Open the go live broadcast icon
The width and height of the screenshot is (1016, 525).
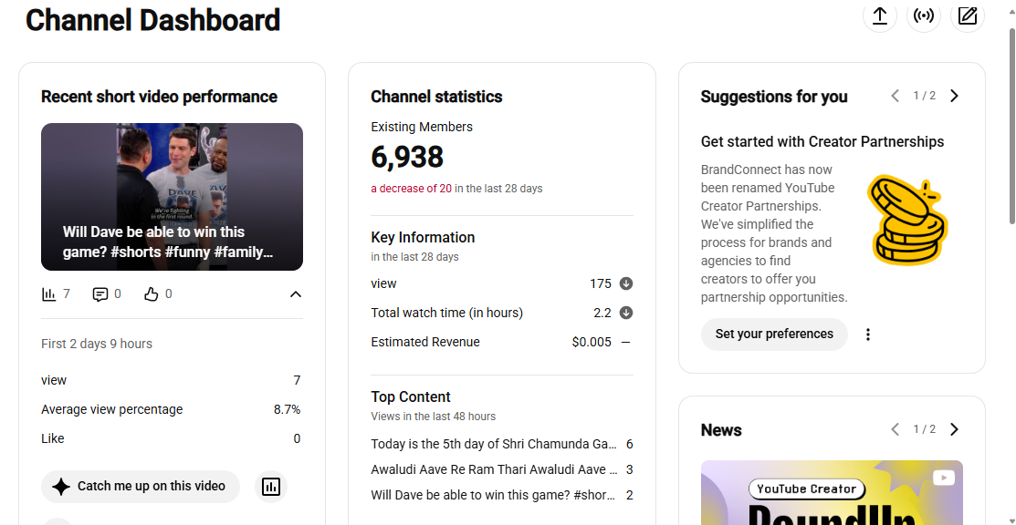(923, 15)
